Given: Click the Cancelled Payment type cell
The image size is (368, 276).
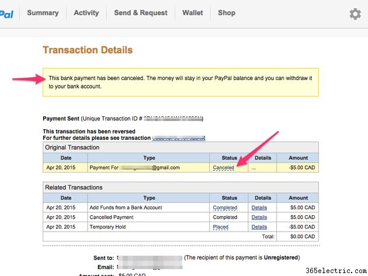Looking at the screenshot, I should point(148,218).
